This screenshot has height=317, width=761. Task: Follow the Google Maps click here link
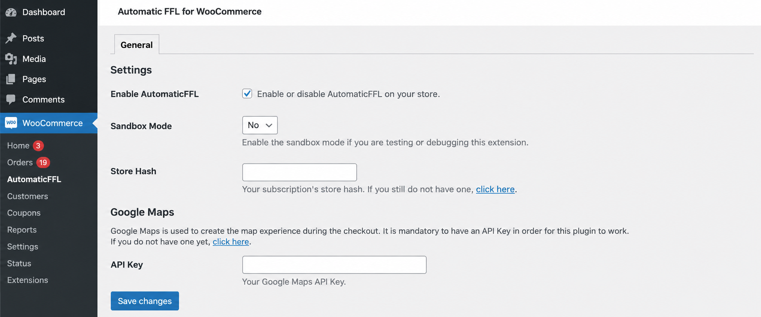(x=231, y=242)
